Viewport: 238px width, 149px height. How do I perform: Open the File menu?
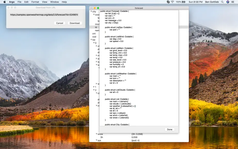19,2
